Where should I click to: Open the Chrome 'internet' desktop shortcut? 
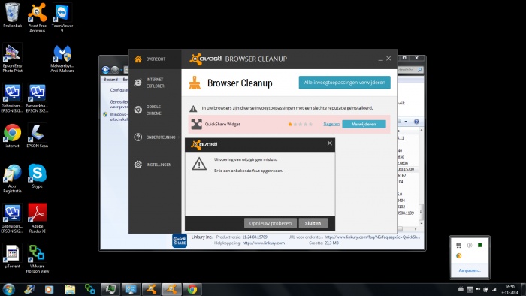pos(13,136)
